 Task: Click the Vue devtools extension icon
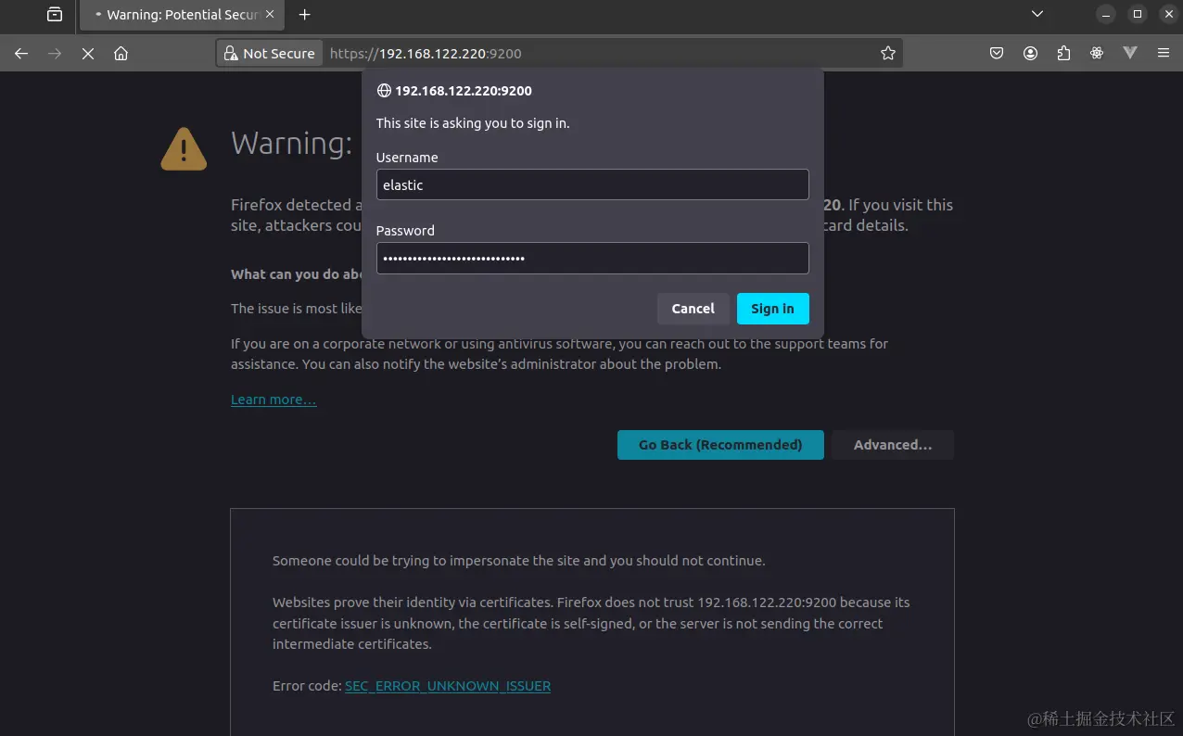pyautogui.click(x=1130, y=54)
